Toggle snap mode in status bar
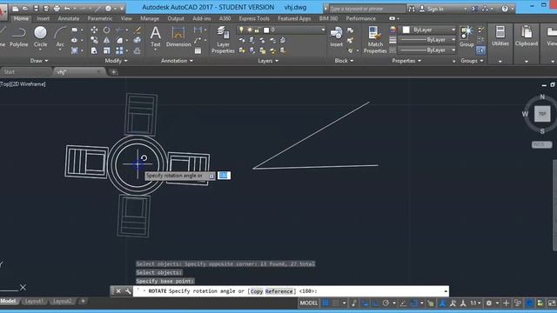The width and height of the screenshot is (557, 313). point(335,303)
